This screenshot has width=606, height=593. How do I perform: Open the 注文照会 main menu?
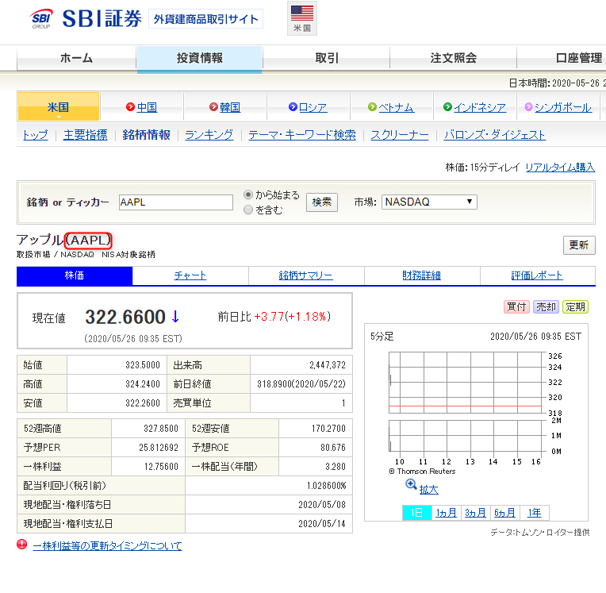tap(454, 58)
